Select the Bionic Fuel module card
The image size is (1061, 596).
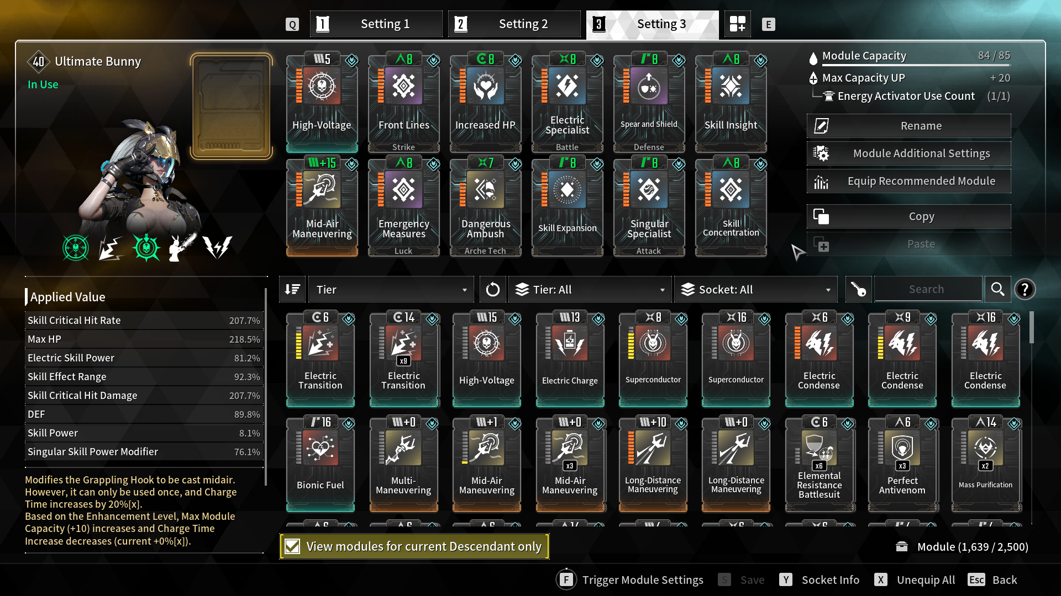click(321, 464)
